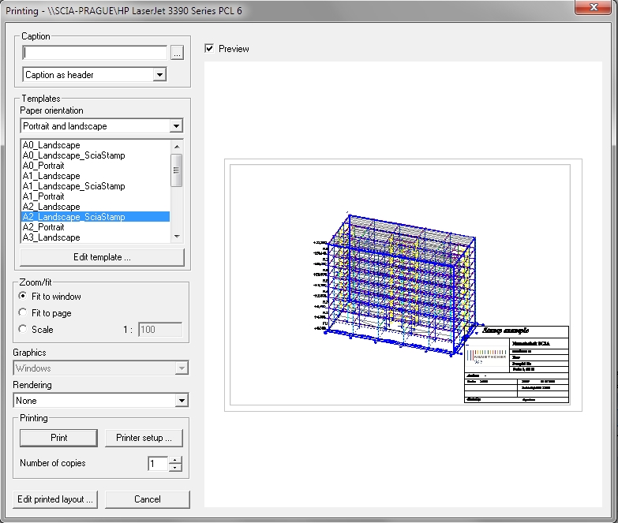The height and width of the screenshot is (523, 618).
Task: Decrease number of copies with down arrow
Action: coord(175,467)
